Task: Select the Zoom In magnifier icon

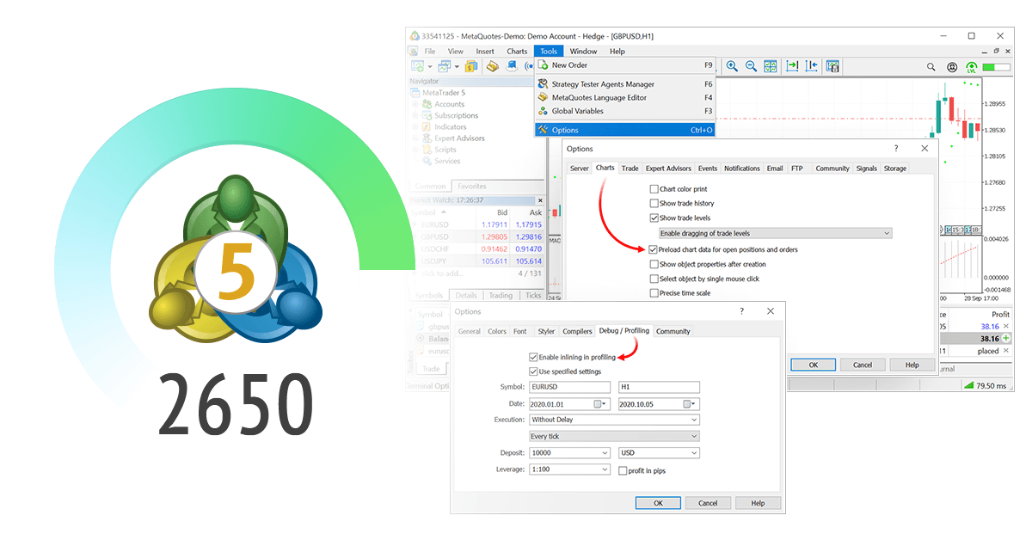Action: (731, 65)
